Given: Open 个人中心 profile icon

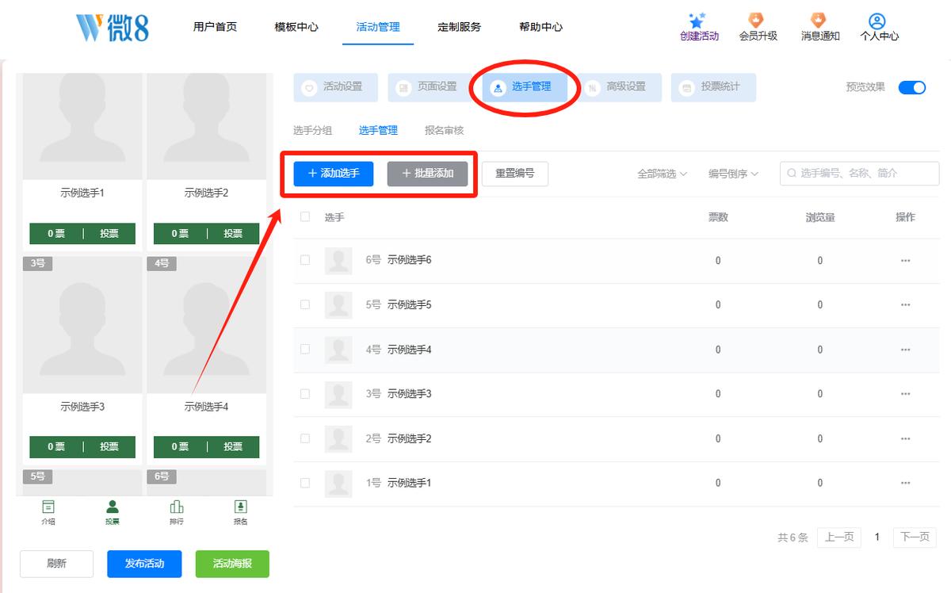Looking at the screenshot, I should click(877, 21).
